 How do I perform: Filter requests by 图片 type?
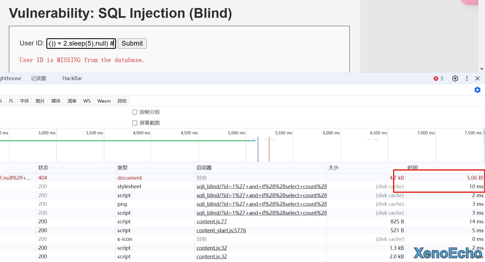(x=40, y=101)
